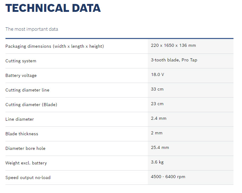Image resolution: width=242 pixels, height=193 pixels.
Task: Click the 18.0 V value
Action: (157, 74)
